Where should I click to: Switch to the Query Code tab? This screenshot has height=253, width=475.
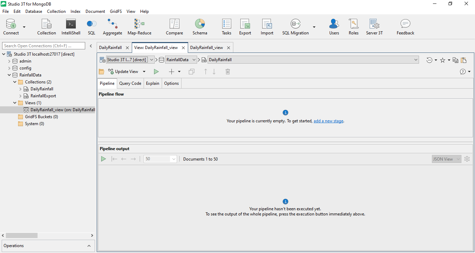[x=130, y=83]
